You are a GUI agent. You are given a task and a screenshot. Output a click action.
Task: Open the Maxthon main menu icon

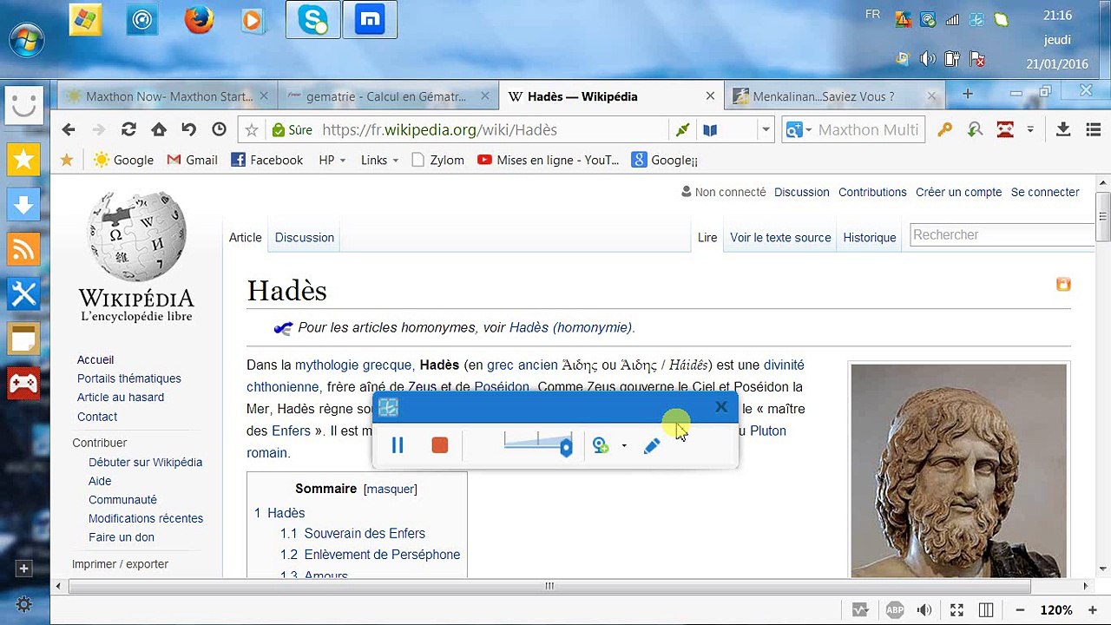(1094, 129)
